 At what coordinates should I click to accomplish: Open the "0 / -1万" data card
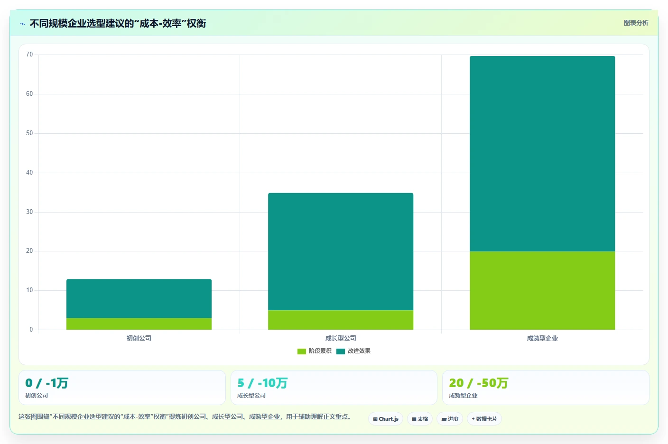[x=122, y=388]
